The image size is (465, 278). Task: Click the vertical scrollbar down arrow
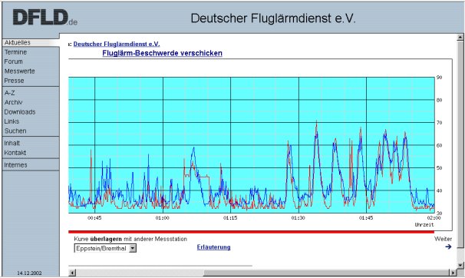click(x=460, y=265)
